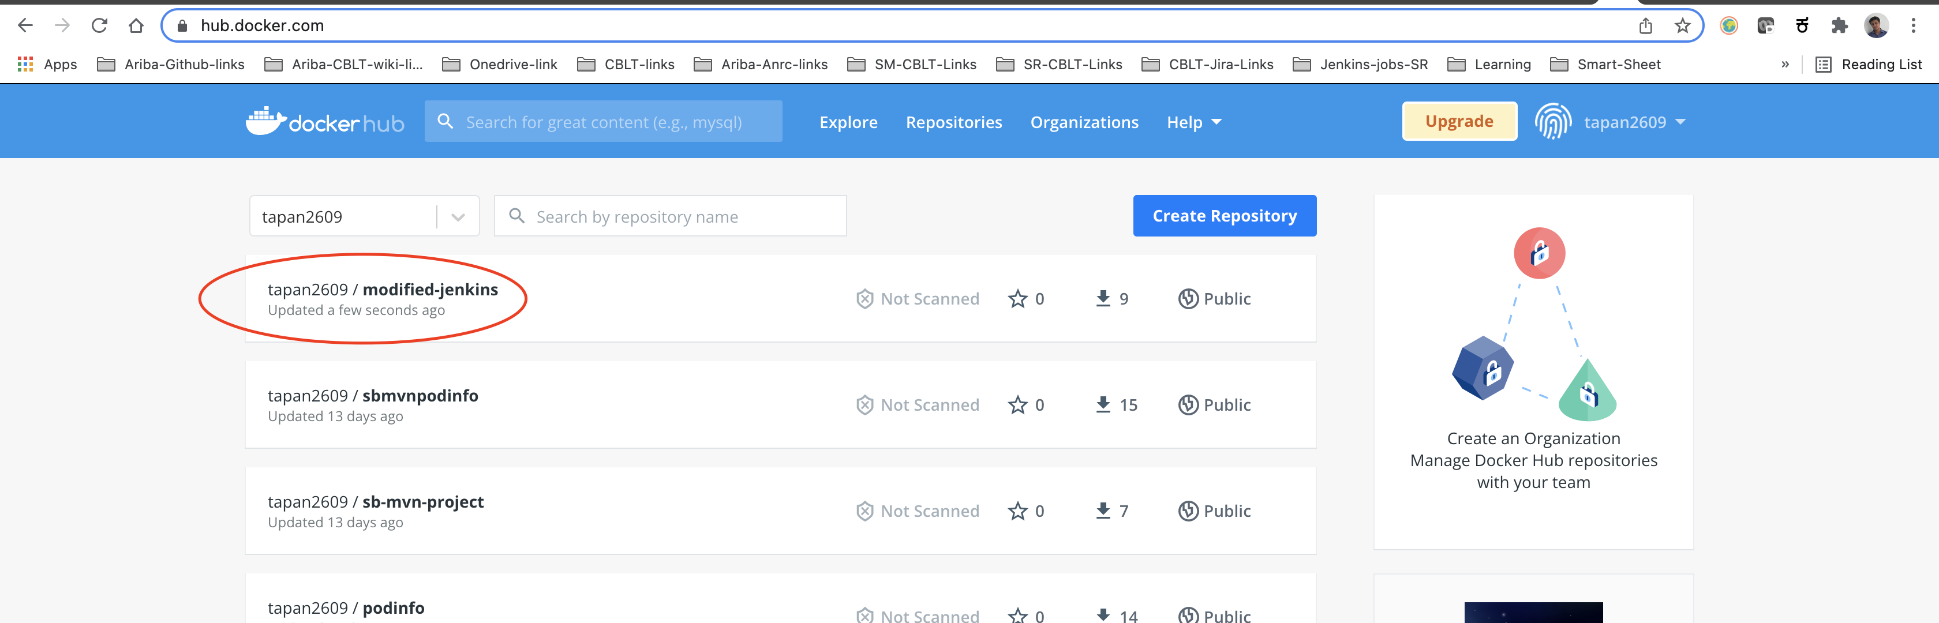This screenshot has width=1939, height=623.
Task: Open the Help dropdown menu
Action: coord(1194,122)
